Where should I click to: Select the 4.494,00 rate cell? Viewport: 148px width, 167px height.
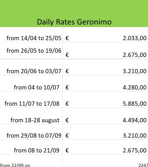pyautogui.click(x=105, y=116)
